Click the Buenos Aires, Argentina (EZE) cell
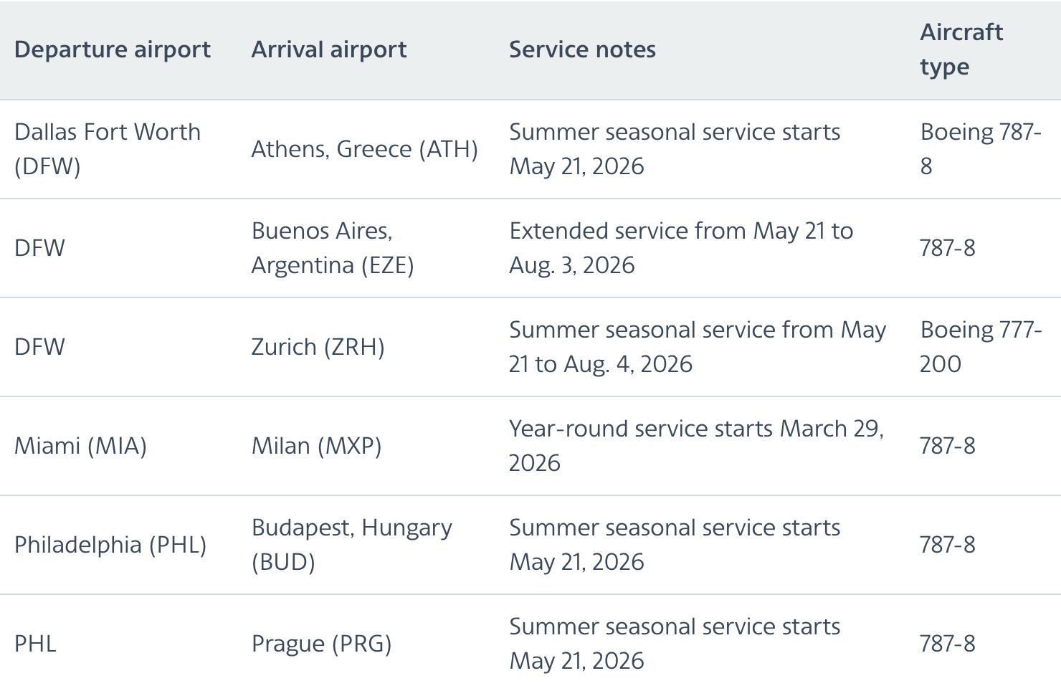1061x691 pixels. (333, 248)
